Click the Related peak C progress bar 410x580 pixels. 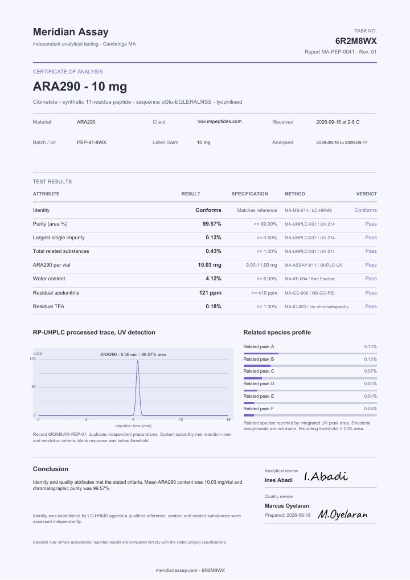click(310, 378)
